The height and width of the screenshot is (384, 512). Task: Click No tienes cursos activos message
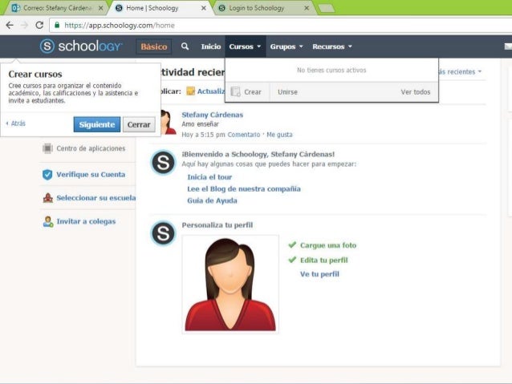(331, 70)
